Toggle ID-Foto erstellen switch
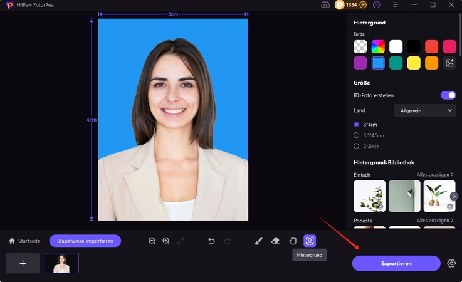The width and height of the screenshot is (462, 282). 448,95
